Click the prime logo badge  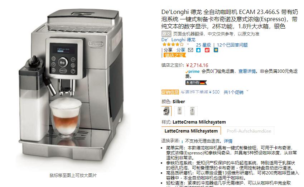point(193,71)
